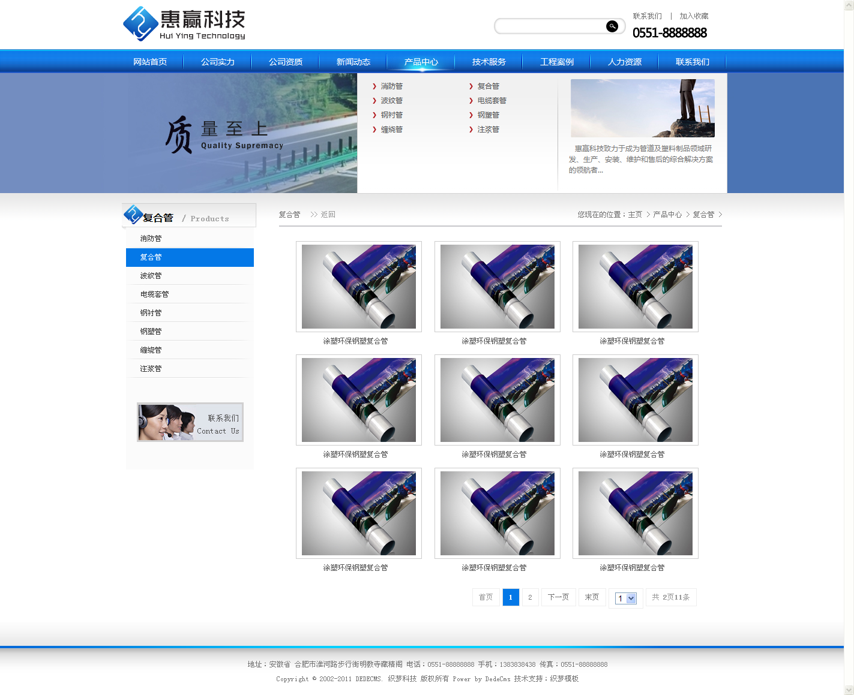Click 波纹管 in the dropdown submenu
Image resolution: width=854 pixels, height=695 pixels.
coord(391,101)
